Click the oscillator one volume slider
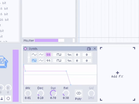 29,55
